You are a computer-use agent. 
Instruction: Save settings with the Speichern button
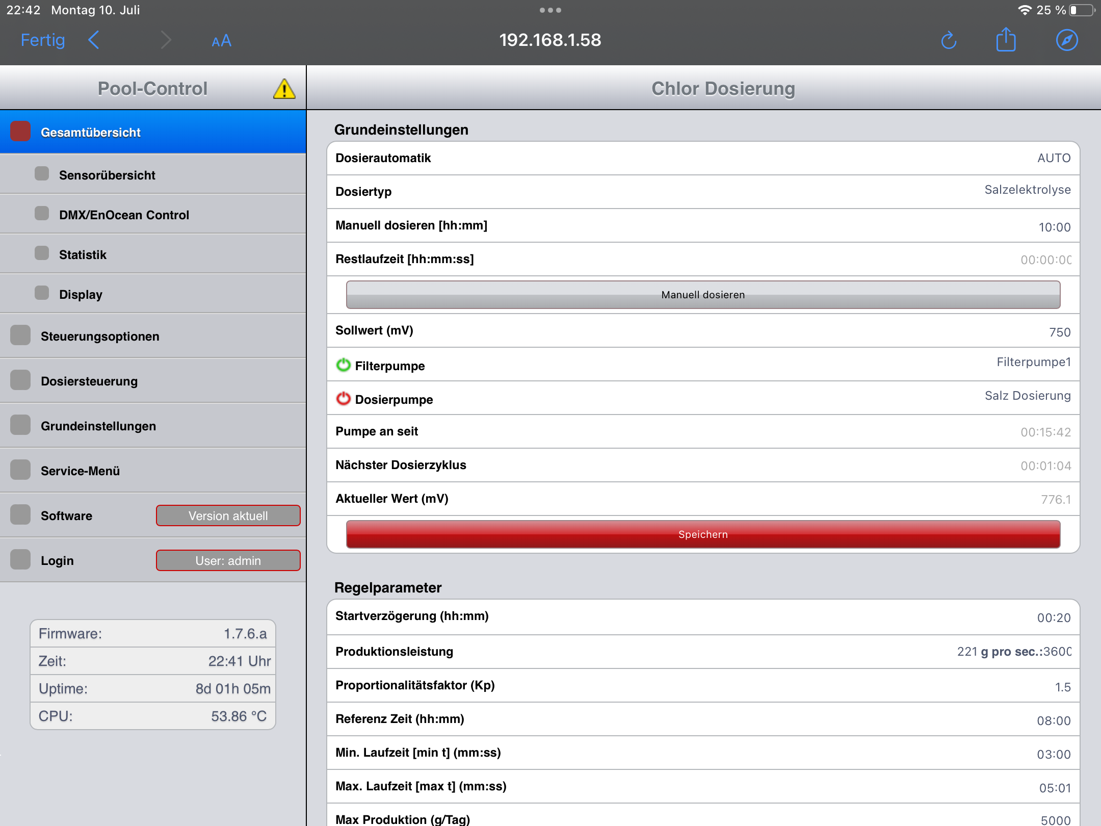pyautogui.click(x=703, y=534)
